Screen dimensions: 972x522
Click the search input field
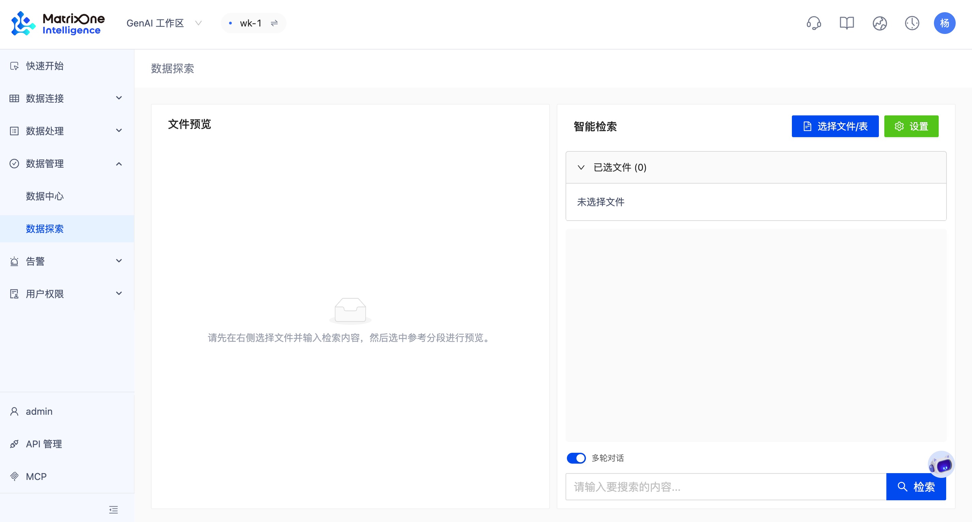(717, 487)
